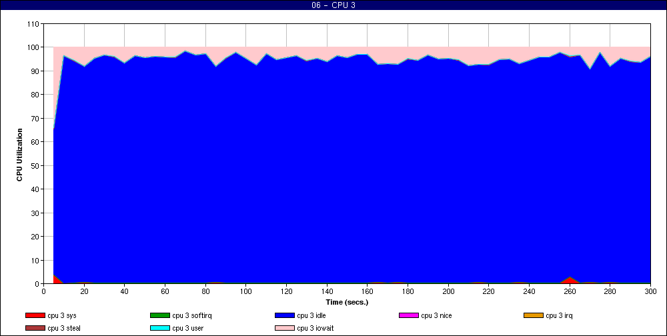
Task: Click the pink cpu 3 iowait legend swatch
Action: pos(285,329)
